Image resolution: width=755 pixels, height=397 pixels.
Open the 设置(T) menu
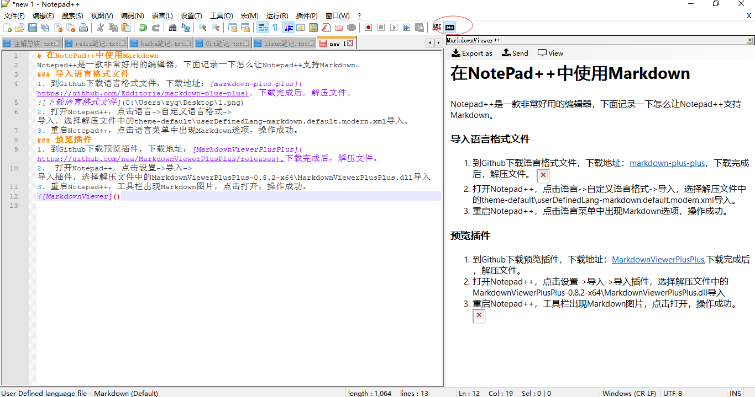(191, 16)
